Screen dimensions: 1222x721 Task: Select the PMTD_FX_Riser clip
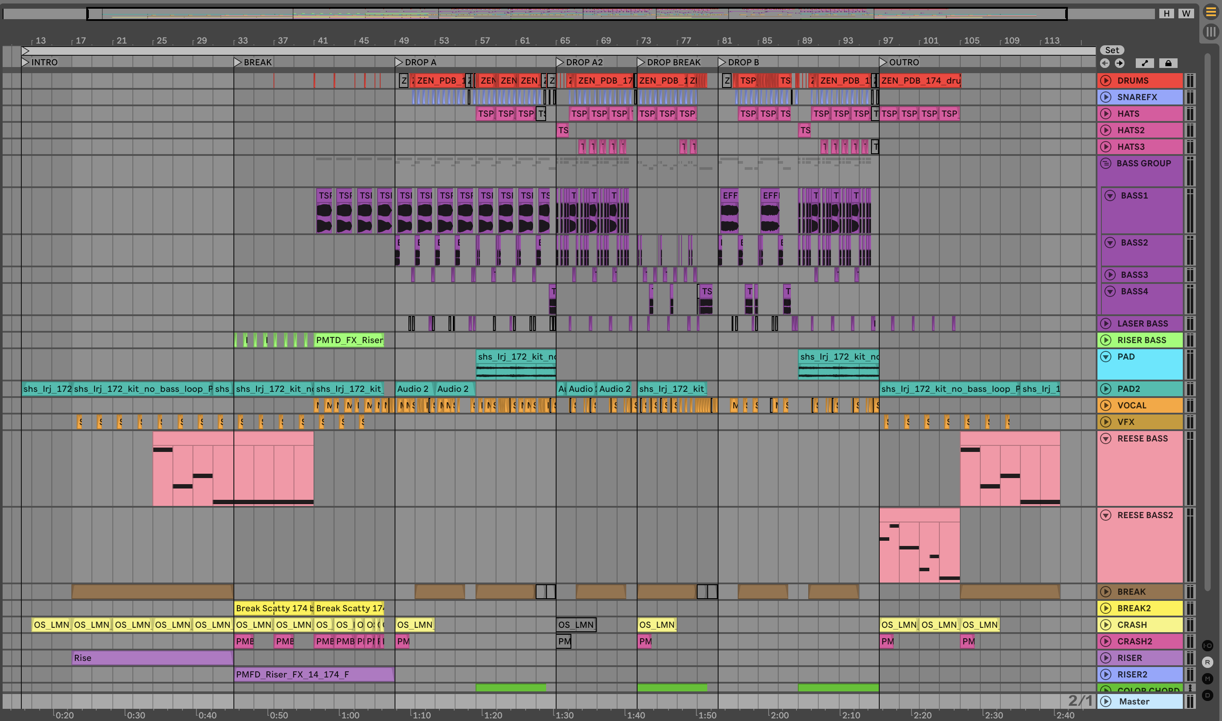(349, 340)
